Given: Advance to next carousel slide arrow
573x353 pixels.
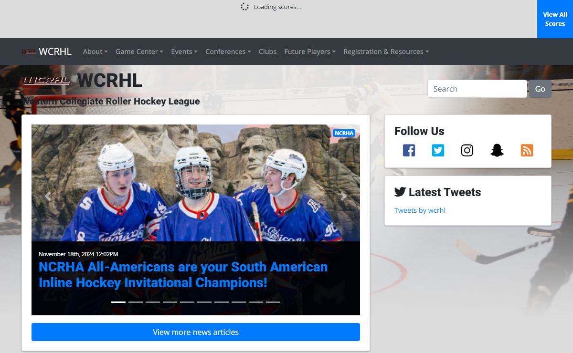Looking at the screenshot, I should coord(343,196).
